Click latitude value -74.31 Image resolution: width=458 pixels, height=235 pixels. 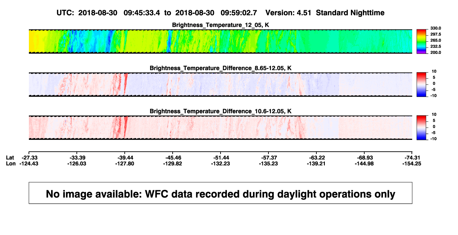point(412,157)
